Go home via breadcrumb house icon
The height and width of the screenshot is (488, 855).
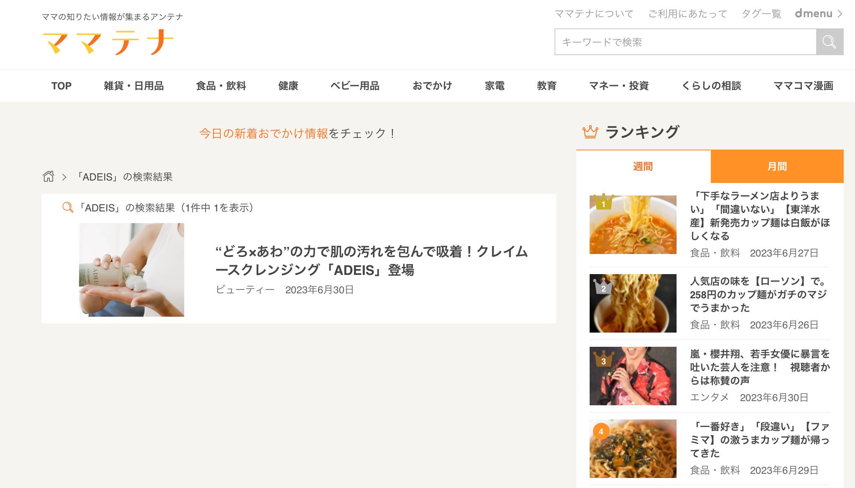pos(48,176)
